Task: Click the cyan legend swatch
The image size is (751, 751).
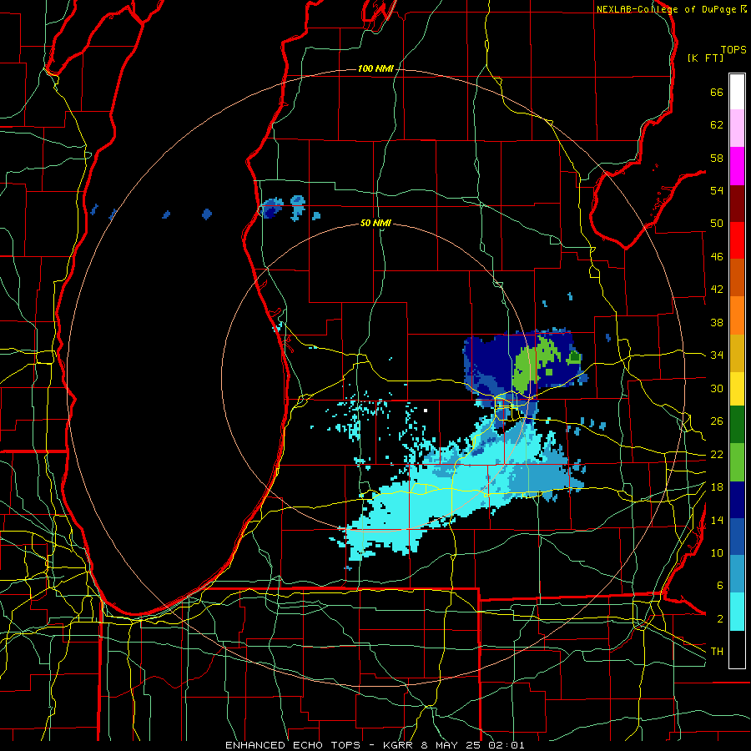Action: tap(737, 612)
